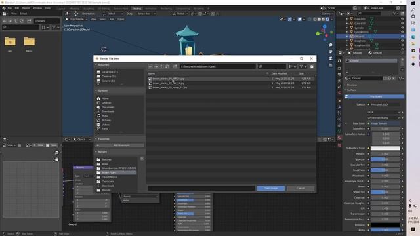
Task: Click the File View search field
Action: (x=272, y=66)
